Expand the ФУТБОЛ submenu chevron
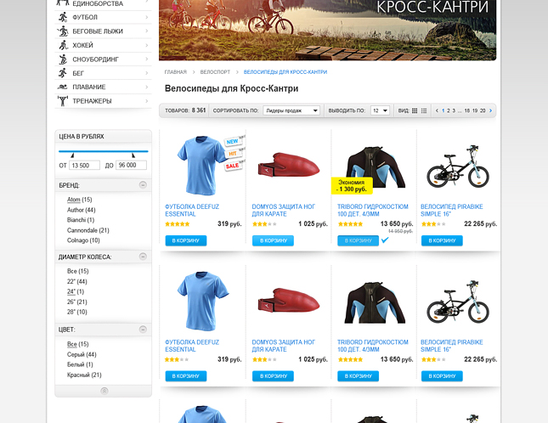548x423 pixels. coord(147,17)
